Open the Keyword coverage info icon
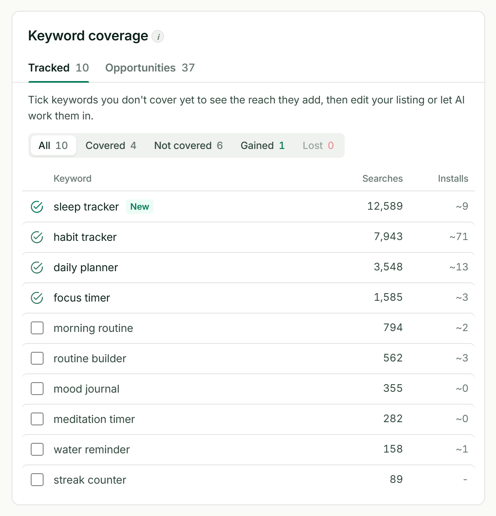496x516 pixels. click(x=158, y=37)
